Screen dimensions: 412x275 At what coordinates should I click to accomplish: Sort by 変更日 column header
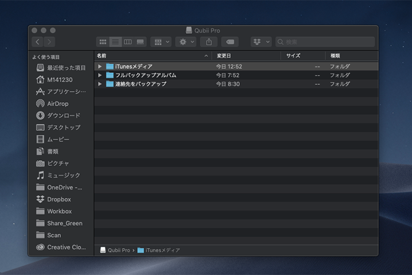tap(247, 56)
